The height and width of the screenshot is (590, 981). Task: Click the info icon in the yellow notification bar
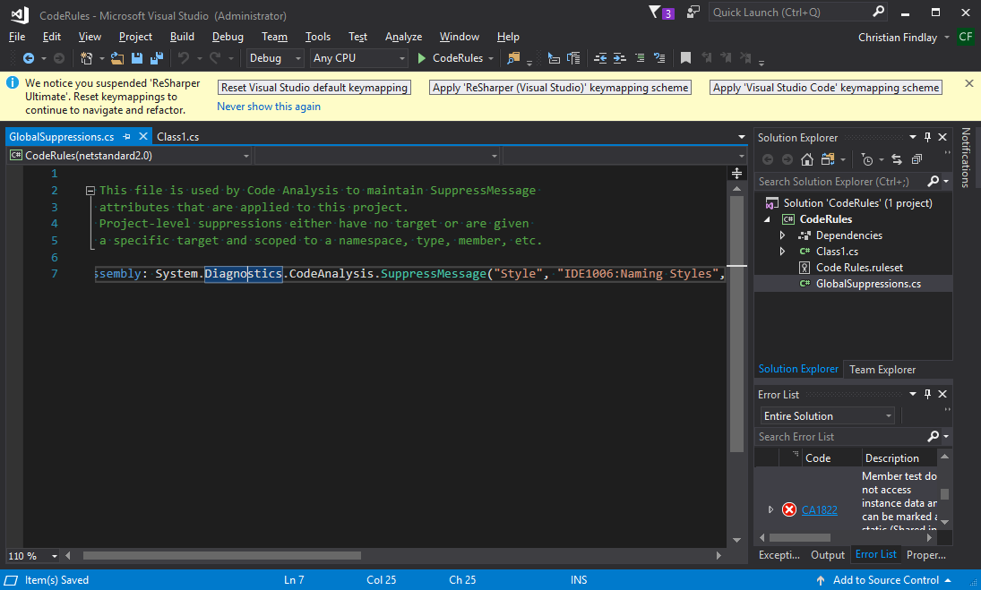click(13, 82)
